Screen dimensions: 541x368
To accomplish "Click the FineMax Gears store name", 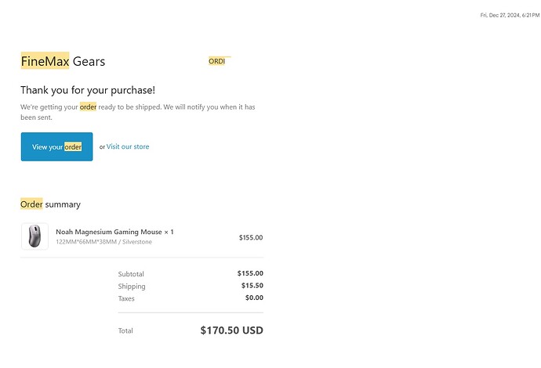I will pyautogui.click(x=63, y=61).
